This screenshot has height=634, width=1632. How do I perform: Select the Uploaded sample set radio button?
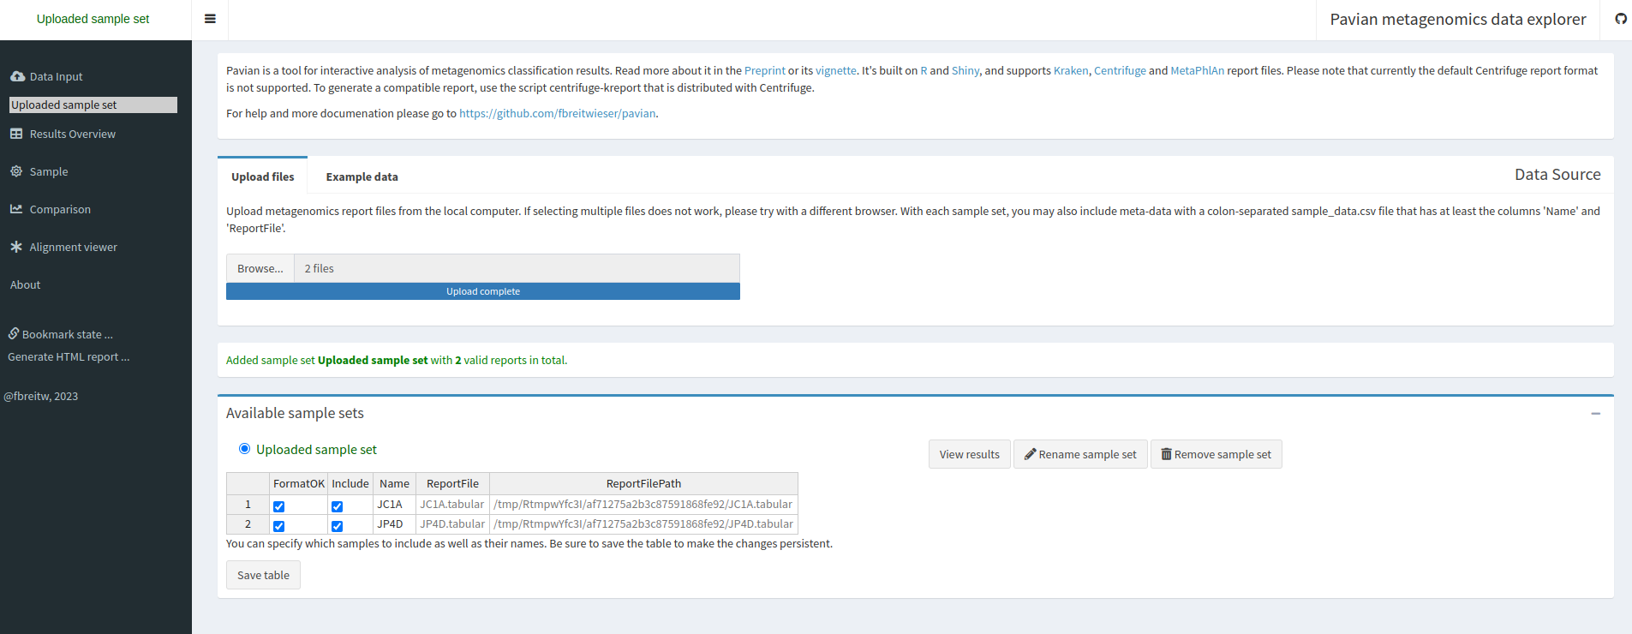pos(244,449)
